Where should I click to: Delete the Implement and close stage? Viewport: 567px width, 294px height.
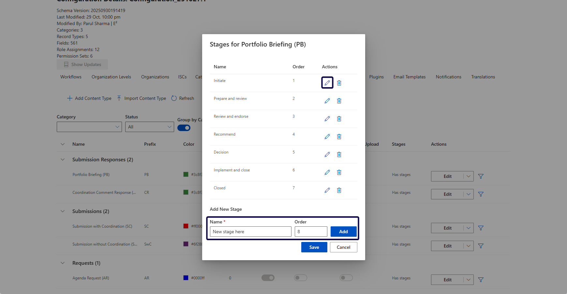(339, 172)
